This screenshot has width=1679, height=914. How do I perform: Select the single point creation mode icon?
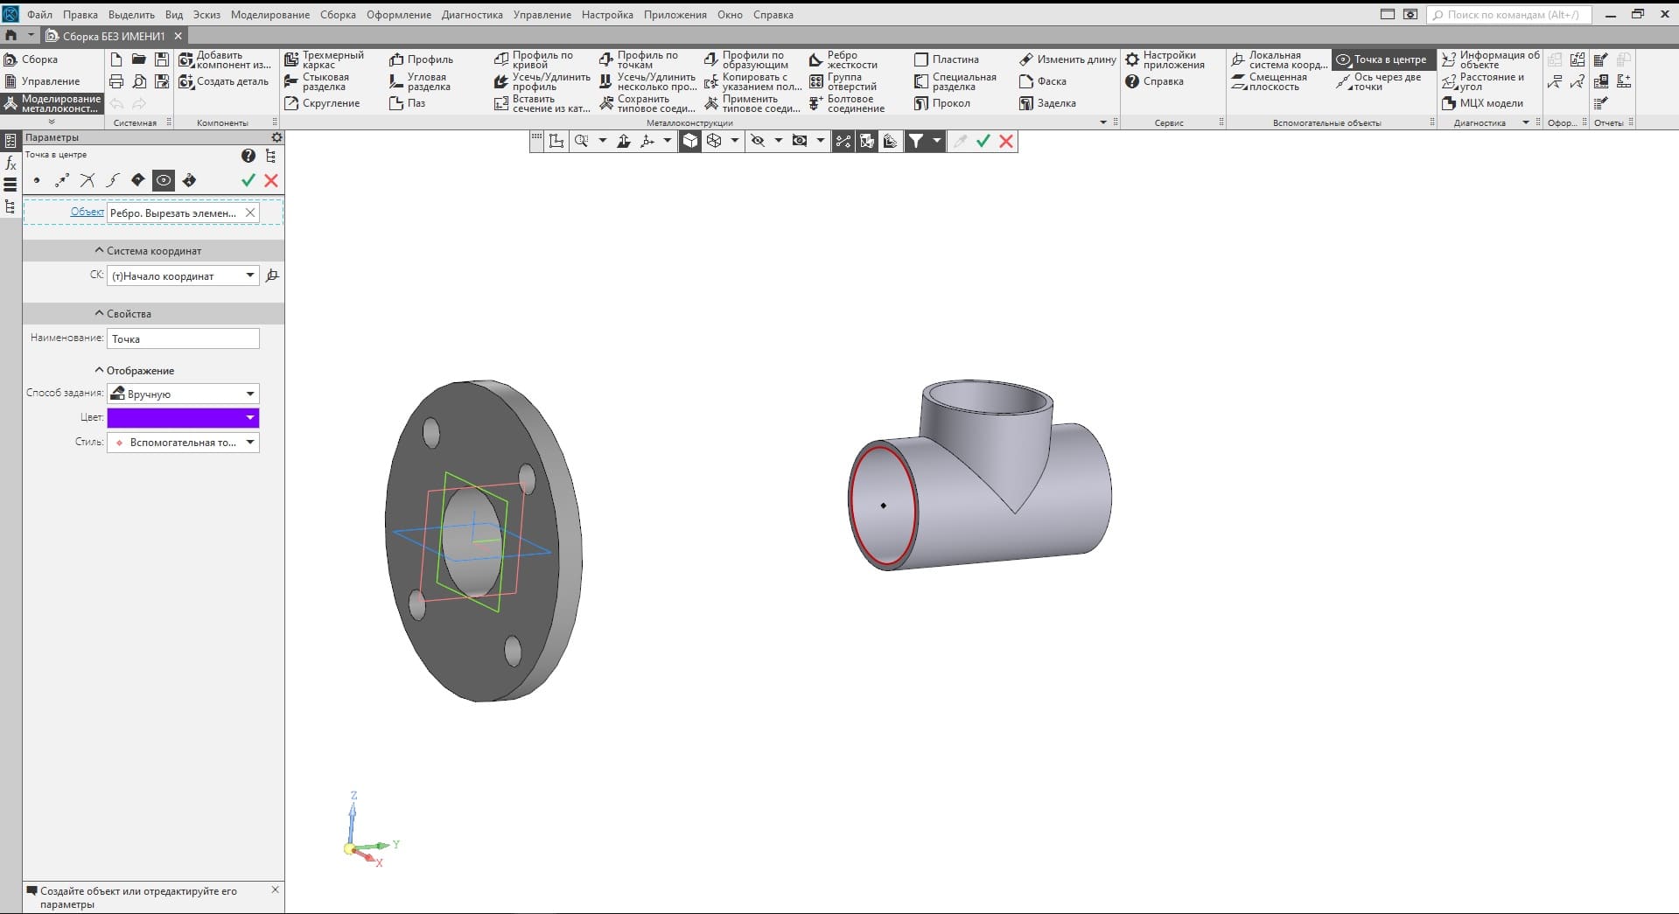coord(37,180)
